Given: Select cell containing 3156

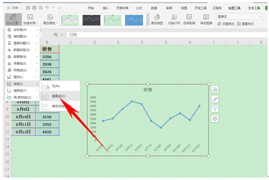Looking at the screenshot, I should pos(47,117).
